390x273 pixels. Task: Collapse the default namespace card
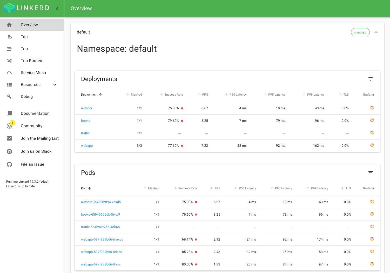tap(376, 32)
